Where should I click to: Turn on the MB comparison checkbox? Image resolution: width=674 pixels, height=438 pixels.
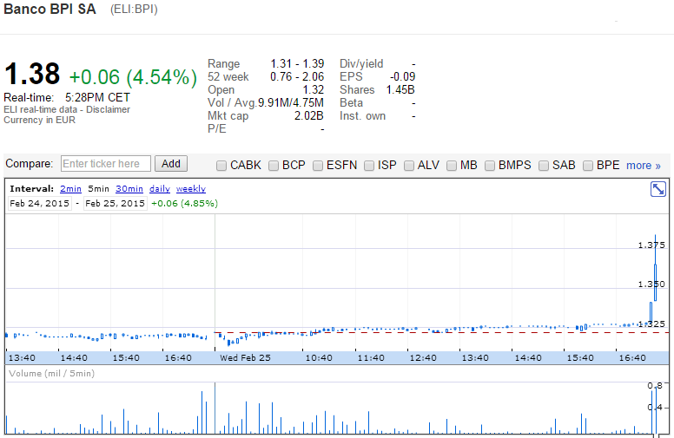(452, 166)
